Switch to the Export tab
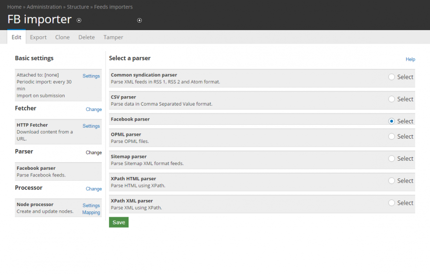 [x=38, y=37]
